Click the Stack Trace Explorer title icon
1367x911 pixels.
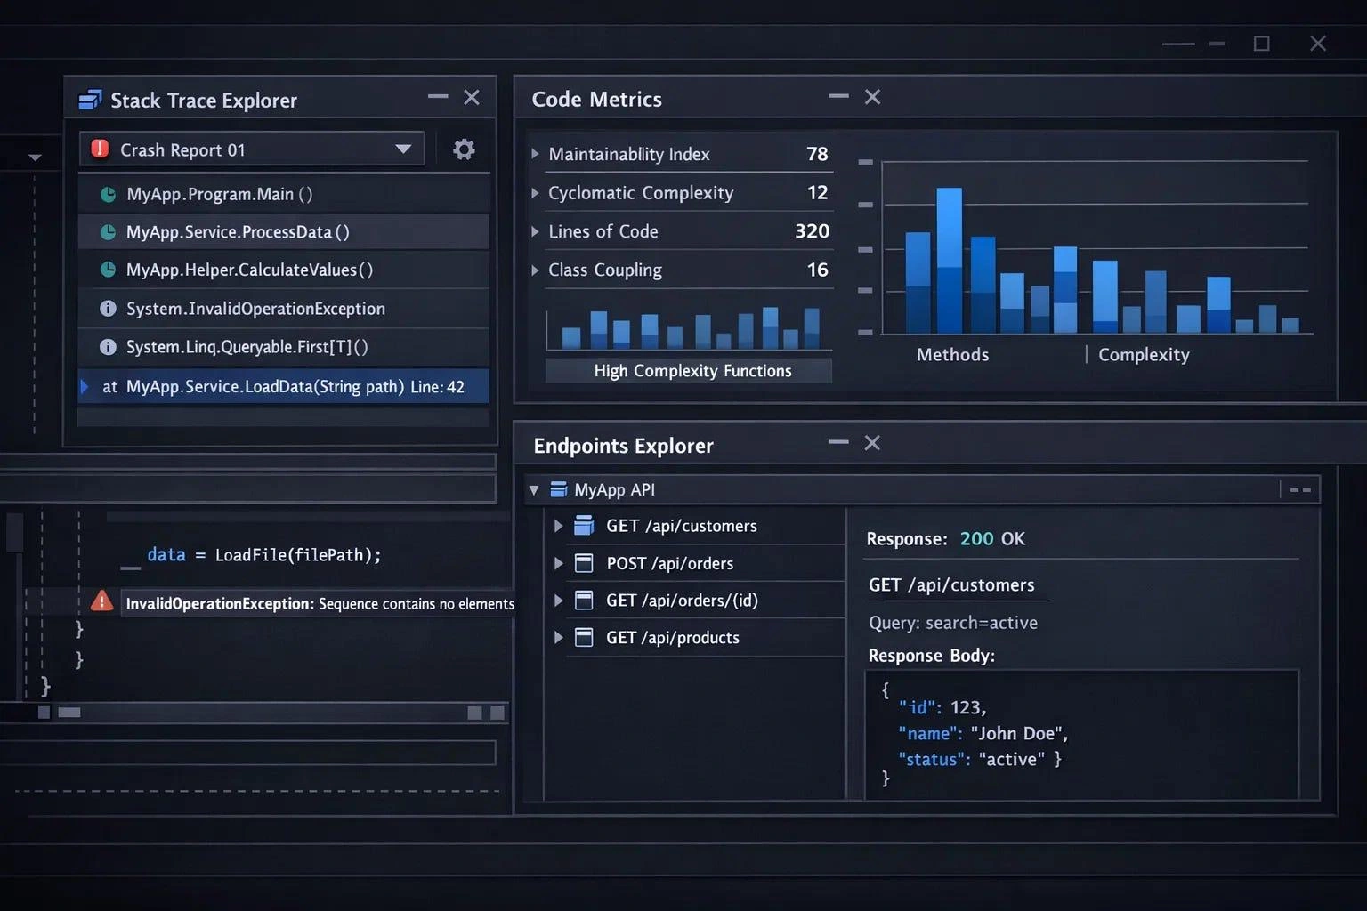tap(90, 100)
